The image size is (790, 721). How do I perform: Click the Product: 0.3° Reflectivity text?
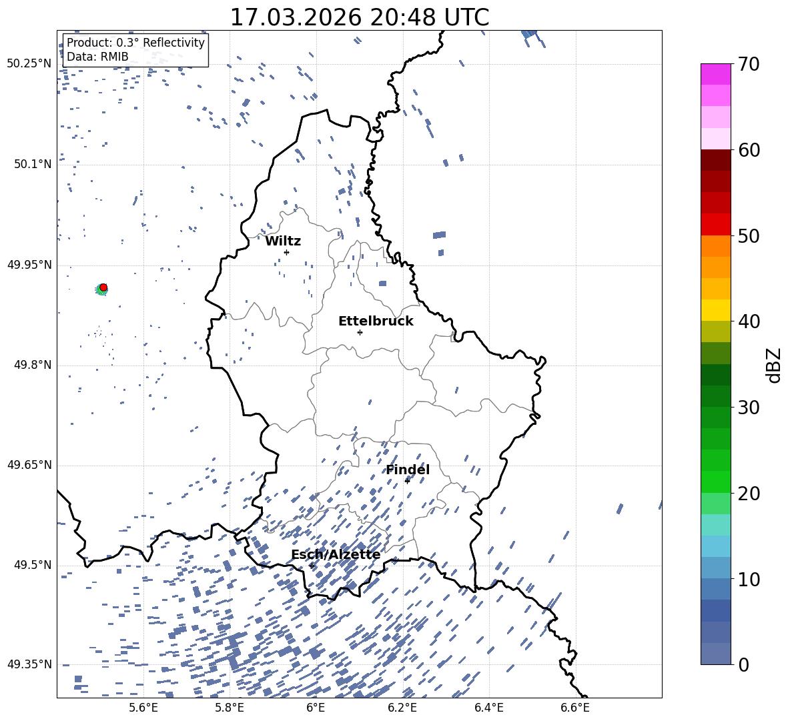pos(135,43)
